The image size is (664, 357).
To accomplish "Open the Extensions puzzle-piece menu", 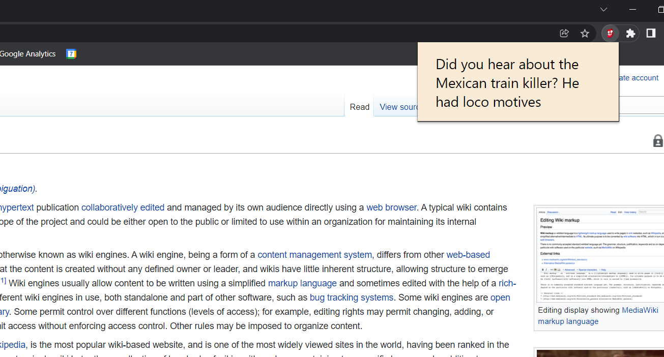I will [x=630, y=33].
